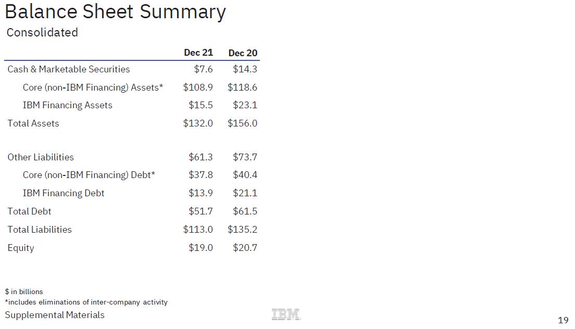Select the Cash & Marketable Securities row label
575x329 pixels.
click(69, 69)
